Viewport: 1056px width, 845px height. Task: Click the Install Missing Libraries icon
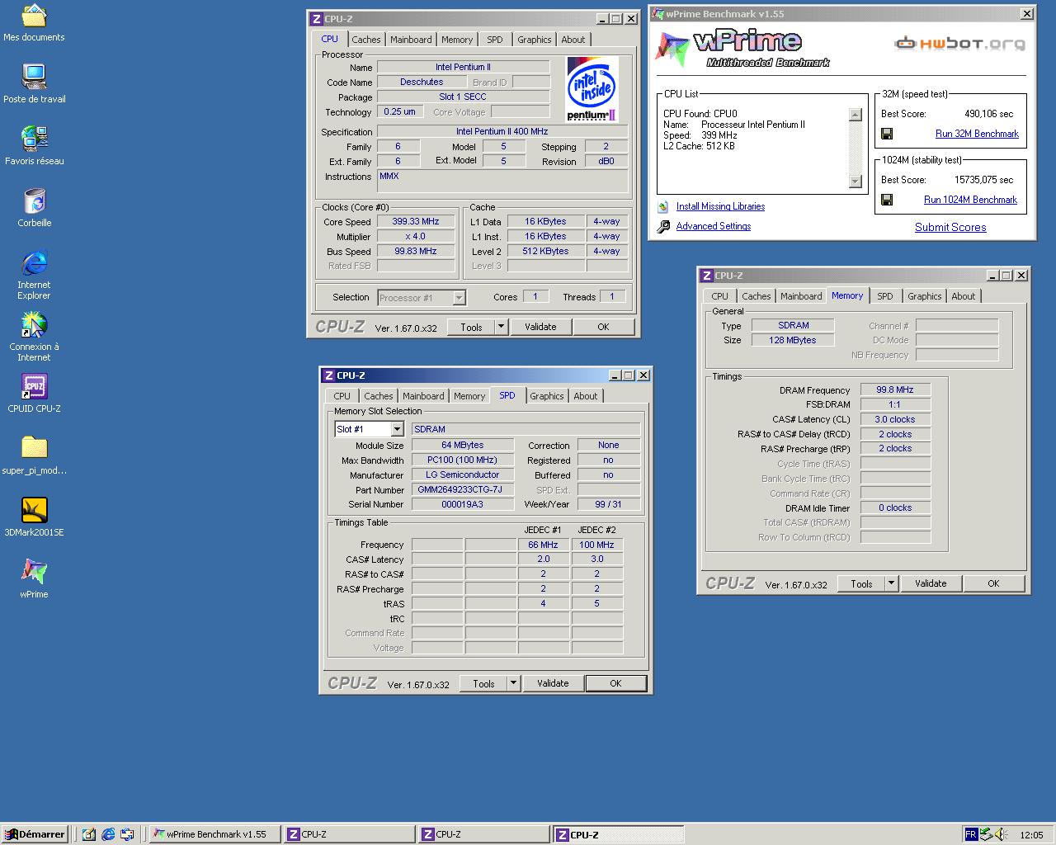[662, 207]
